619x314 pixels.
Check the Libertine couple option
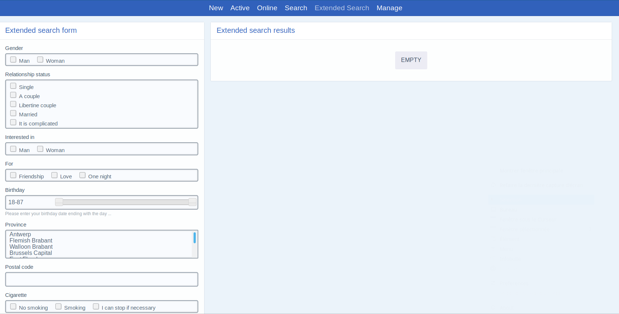[x=13, y=104]
